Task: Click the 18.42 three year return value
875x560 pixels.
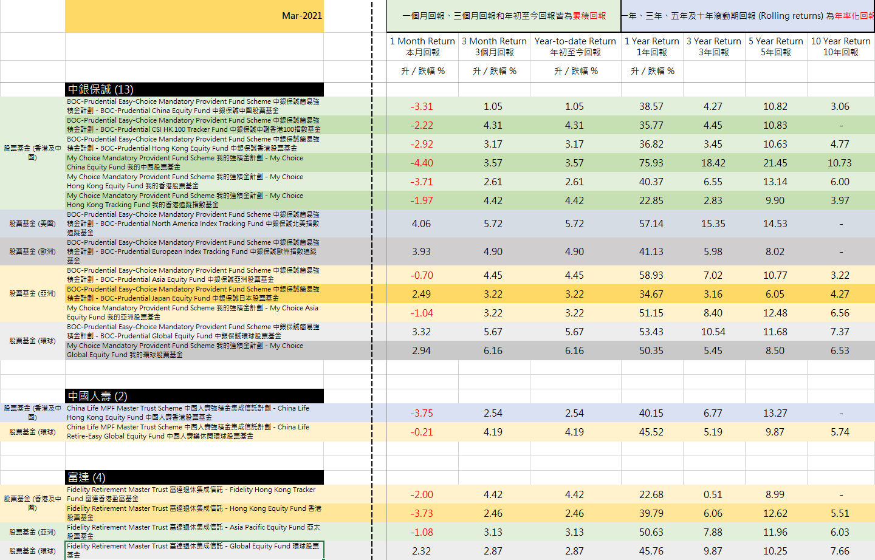Action: pos(713,163)
